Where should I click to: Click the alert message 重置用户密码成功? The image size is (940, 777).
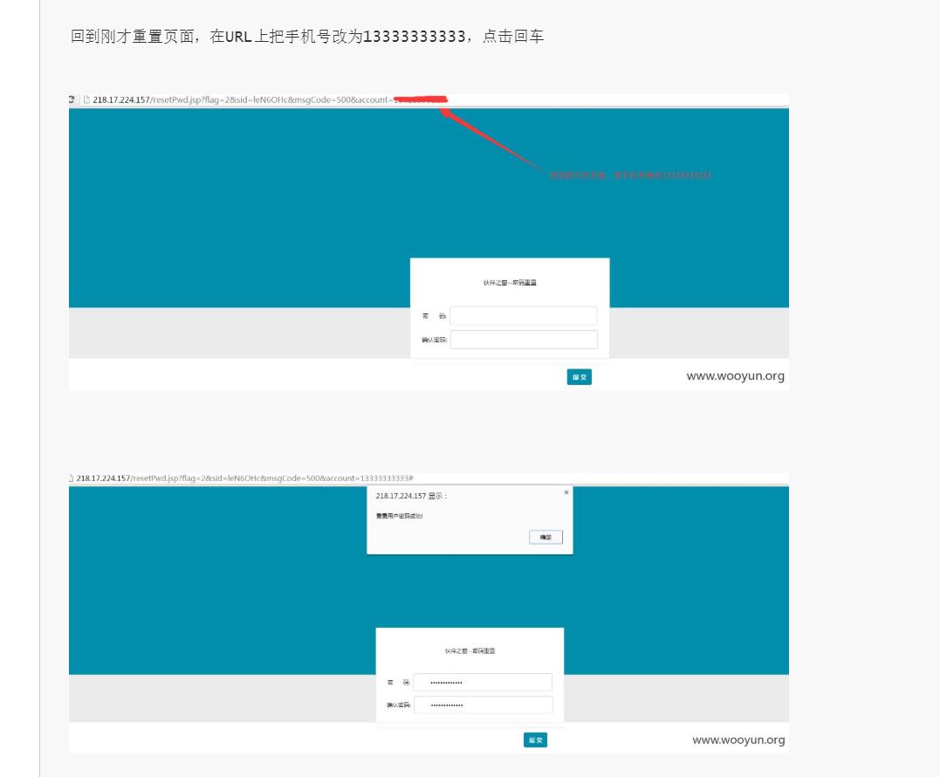pos(401,515)
